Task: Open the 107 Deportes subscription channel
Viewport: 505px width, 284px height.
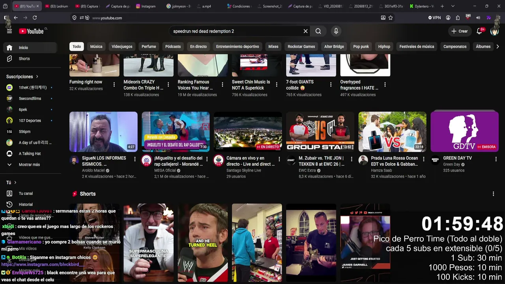Action: (x=30, y=121)
